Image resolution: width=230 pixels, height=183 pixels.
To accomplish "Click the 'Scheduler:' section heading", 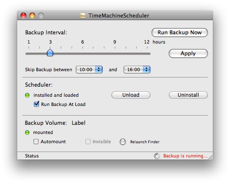I will [39, 85].
